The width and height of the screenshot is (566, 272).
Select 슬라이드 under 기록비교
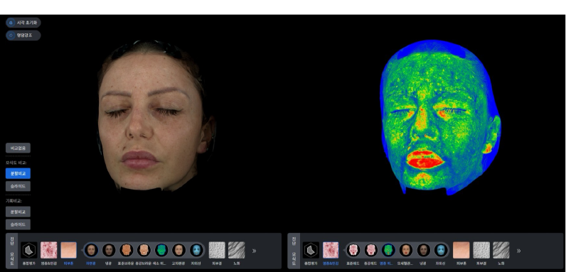[x=18, y=224]
